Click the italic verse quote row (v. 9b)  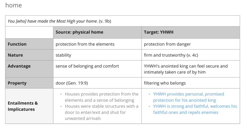click(x=60, y=21)
